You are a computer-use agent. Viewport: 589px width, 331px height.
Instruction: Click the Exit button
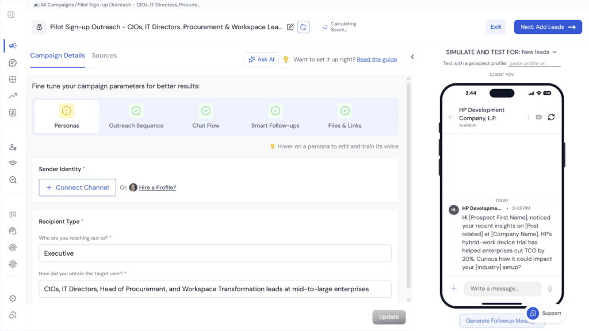coord(496,27)
